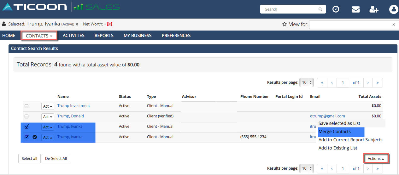This screenshot has height=175, width=399.
Task: Uncheck first Trump, Ivanka row checkbox
Action: click(26, 127)
